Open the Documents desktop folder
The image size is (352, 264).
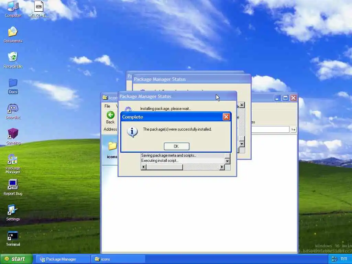click(13, 34)
